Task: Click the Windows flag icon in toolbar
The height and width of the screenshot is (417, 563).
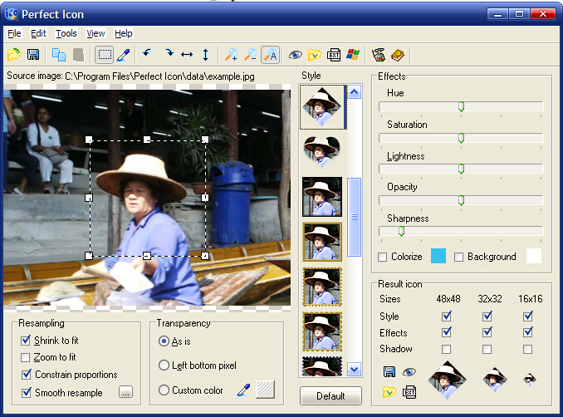Action: (x=353, y=55)
